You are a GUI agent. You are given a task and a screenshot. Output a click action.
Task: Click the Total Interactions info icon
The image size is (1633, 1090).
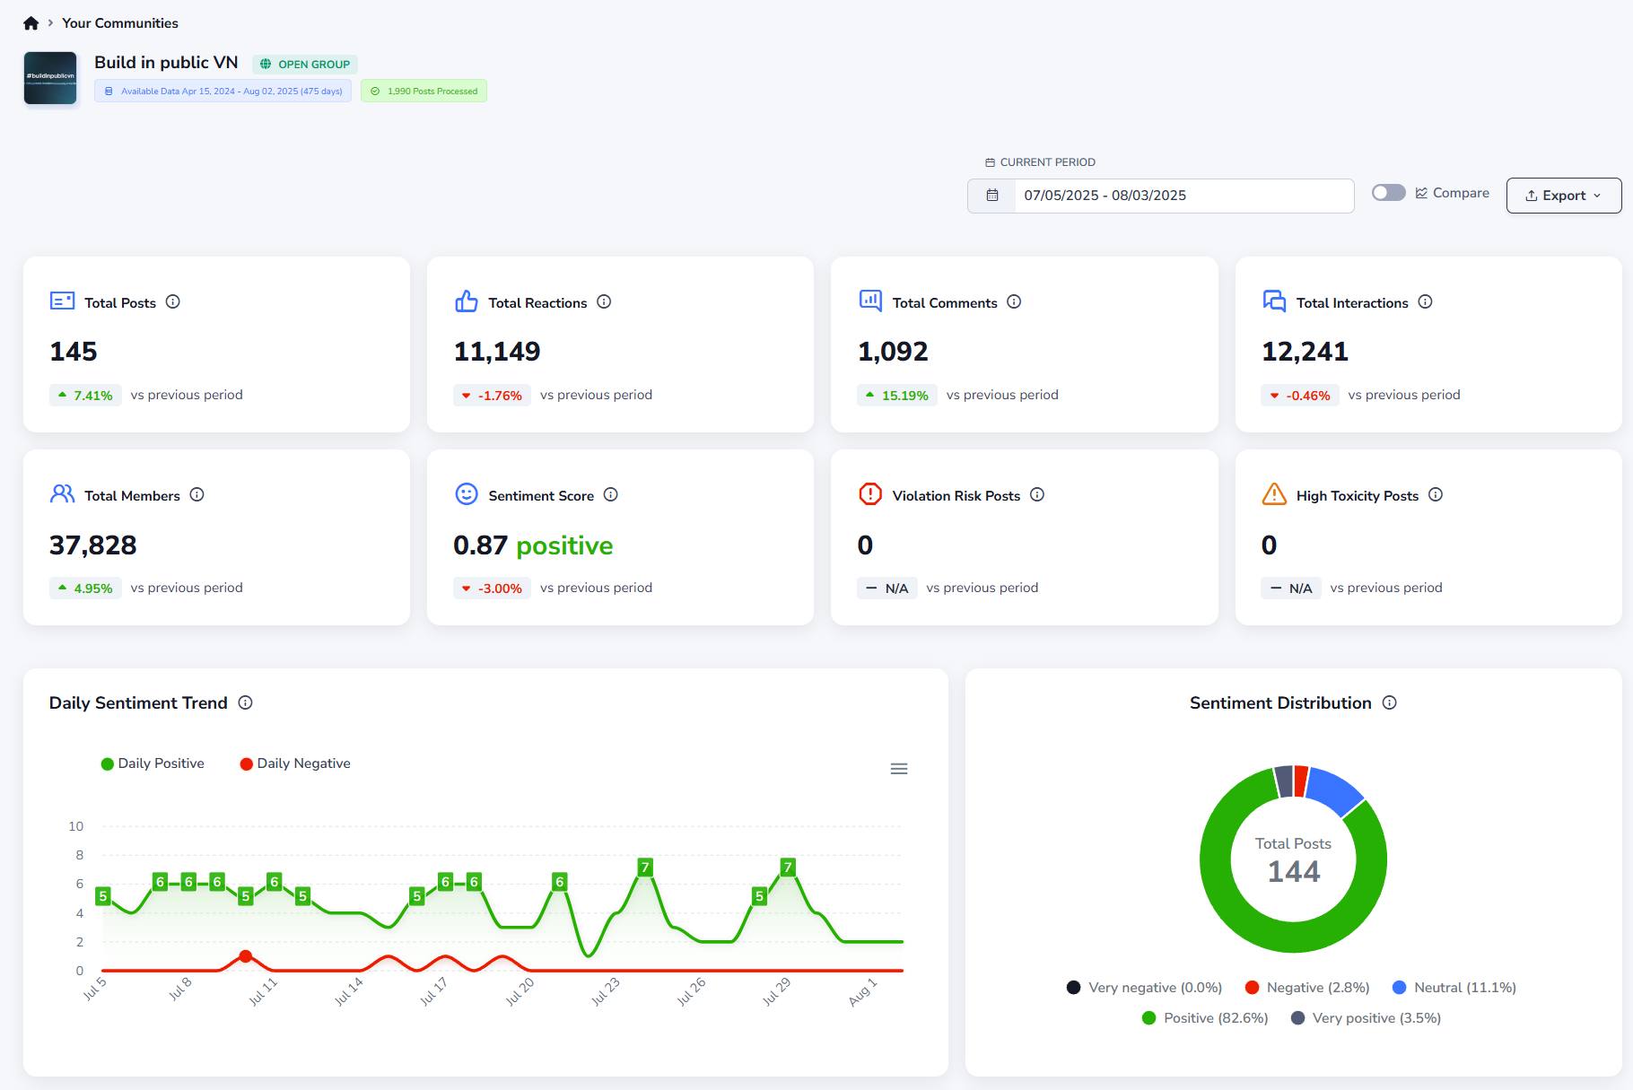pos(1425,302)
